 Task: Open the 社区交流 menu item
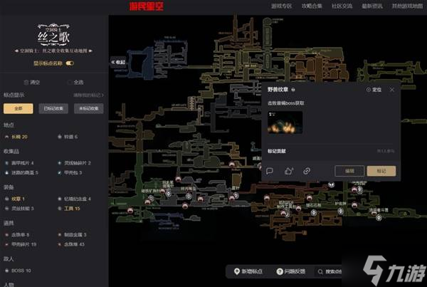tap(342, 6)
